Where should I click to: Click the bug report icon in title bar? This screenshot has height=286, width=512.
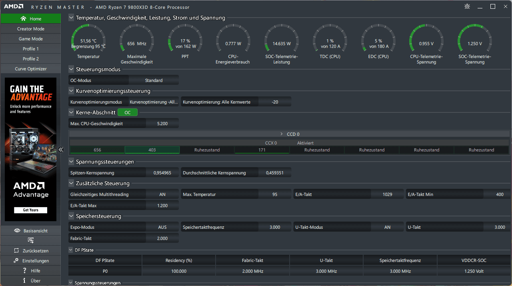point(467,6)
